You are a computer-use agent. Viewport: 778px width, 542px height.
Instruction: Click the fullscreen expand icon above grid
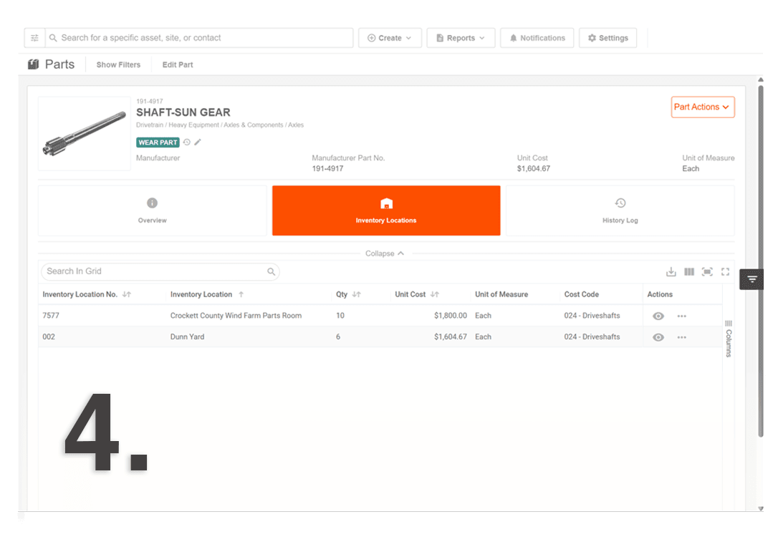(725, 271)
